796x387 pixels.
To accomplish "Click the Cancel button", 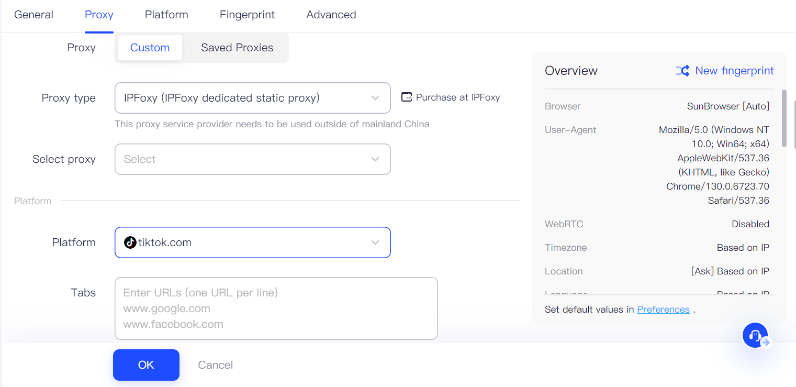I will point(215,365).
